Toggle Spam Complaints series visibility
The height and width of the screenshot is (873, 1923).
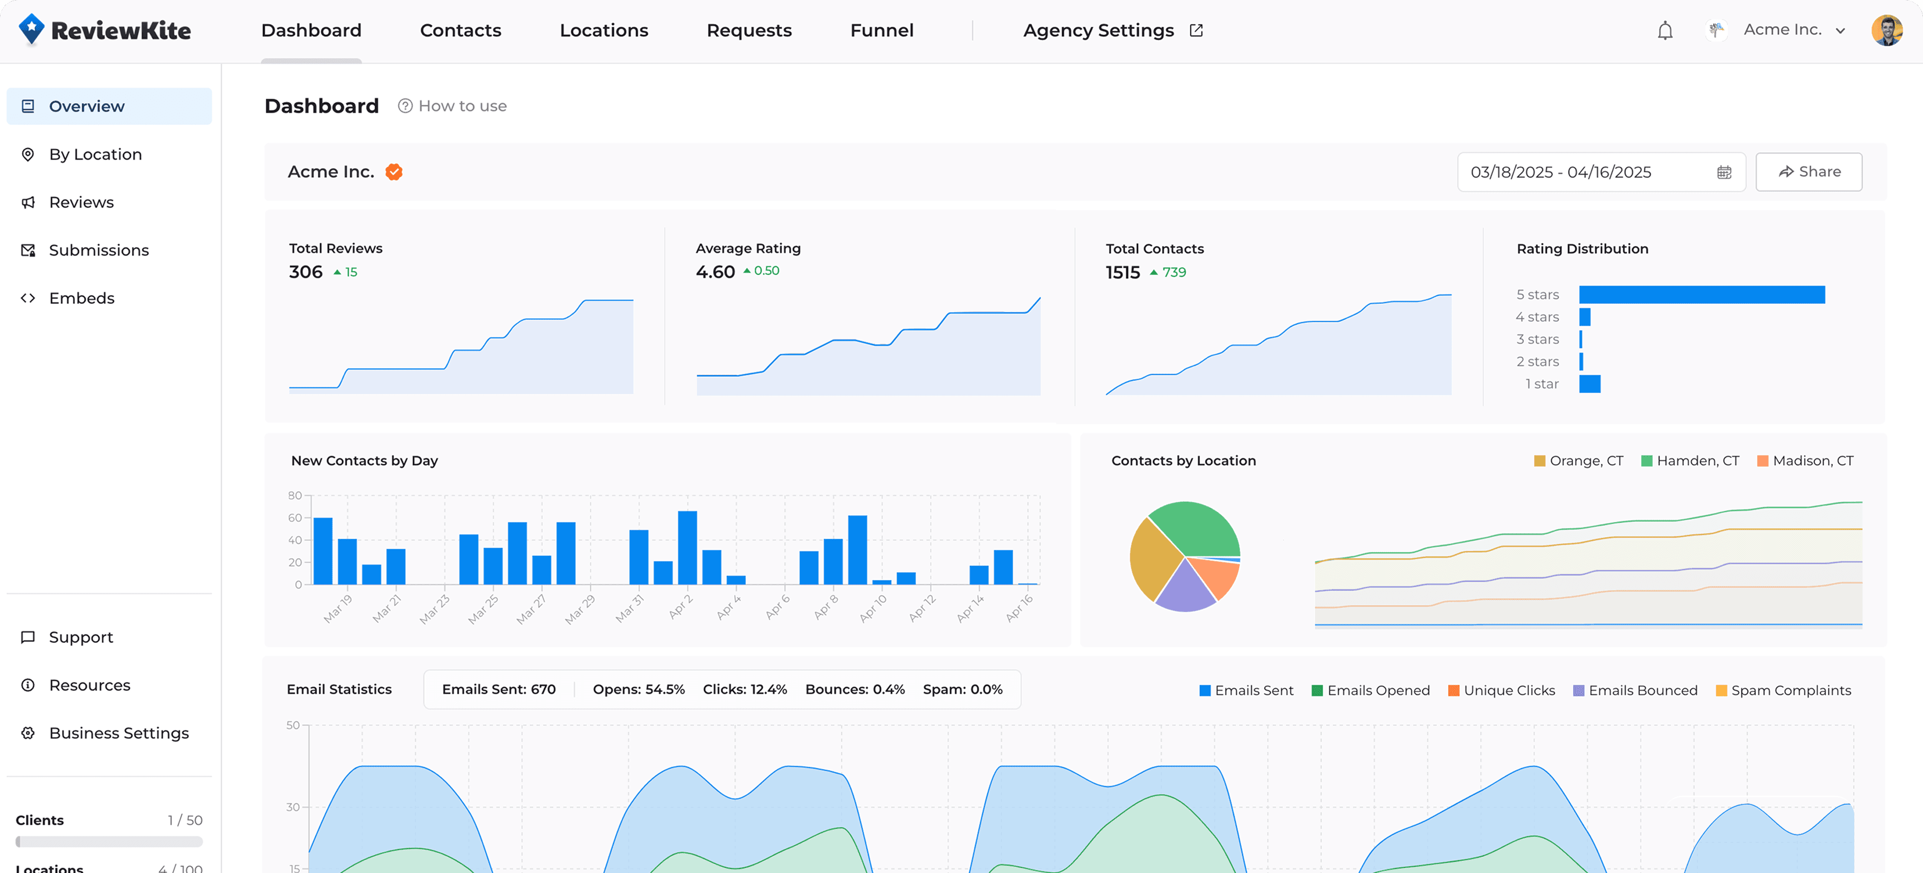[x=1782, y=690]
